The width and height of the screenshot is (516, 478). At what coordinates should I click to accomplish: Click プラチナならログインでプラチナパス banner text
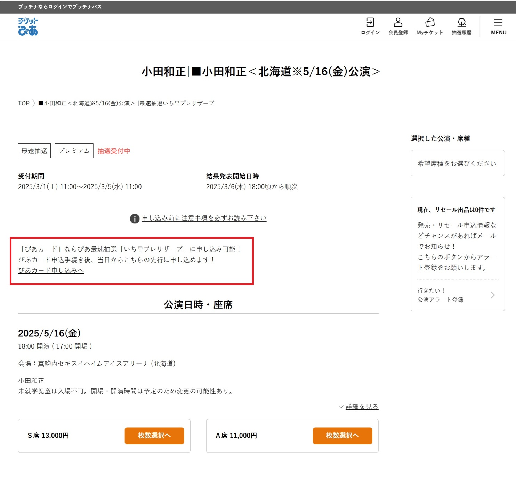coord(60,7)
